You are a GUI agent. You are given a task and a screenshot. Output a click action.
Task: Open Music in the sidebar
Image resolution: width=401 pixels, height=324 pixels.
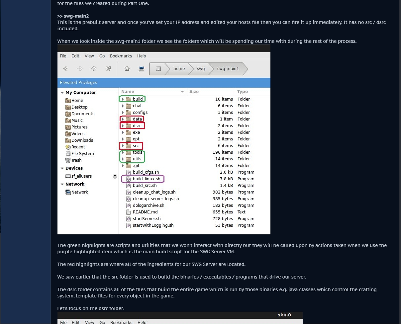point(74,121)
